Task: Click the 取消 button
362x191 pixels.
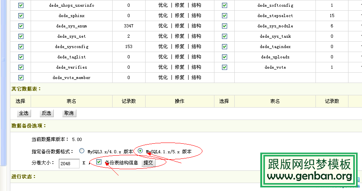Action: (69, 113)
